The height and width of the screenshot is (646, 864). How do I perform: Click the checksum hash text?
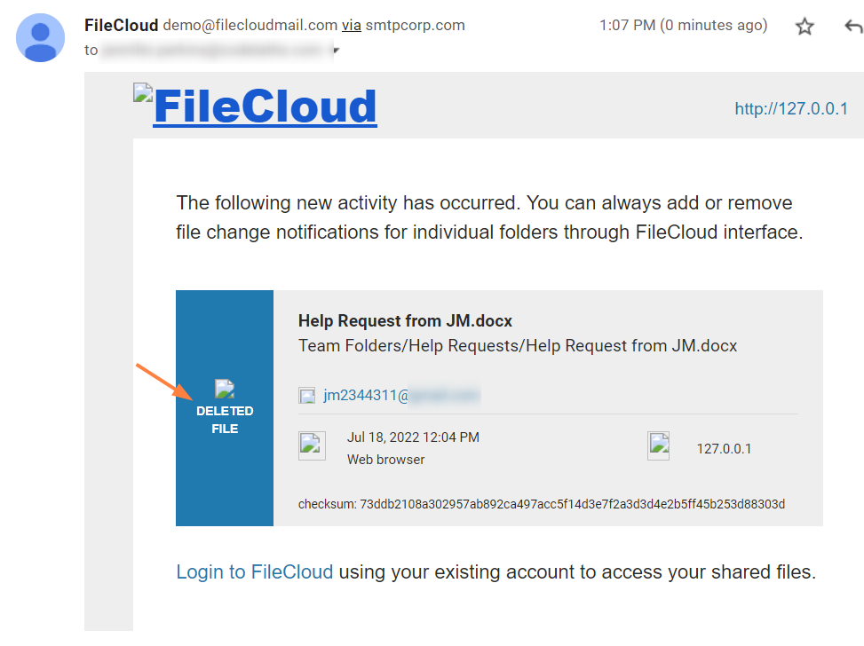[542, 504]
